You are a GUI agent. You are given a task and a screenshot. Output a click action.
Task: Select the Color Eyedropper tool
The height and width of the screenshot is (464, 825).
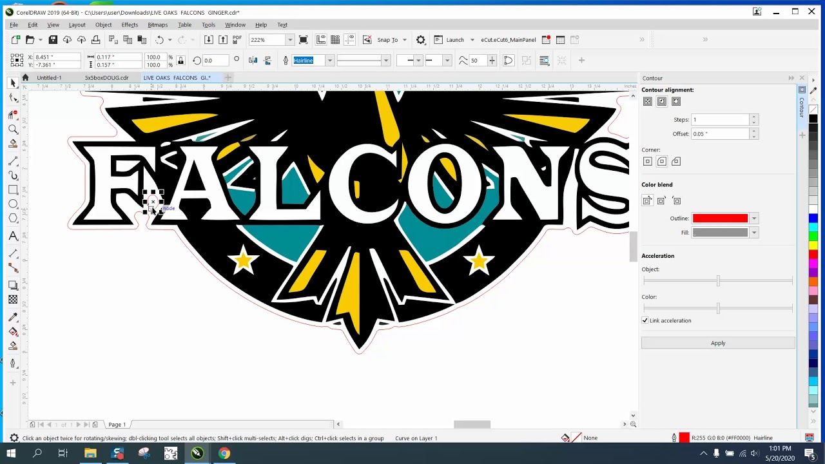coord(13,316)
